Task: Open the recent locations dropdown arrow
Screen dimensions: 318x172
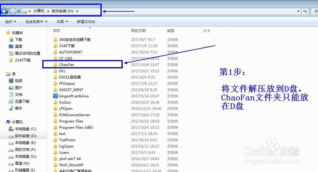Action: (19, 11)
